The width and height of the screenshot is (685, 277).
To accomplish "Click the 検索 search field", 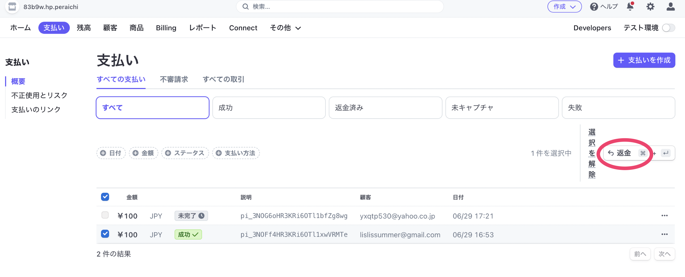I will [x=340, y=7].
